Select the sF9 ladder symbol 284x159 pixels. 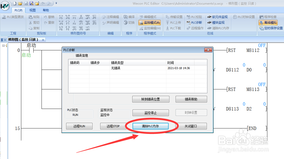94,17
